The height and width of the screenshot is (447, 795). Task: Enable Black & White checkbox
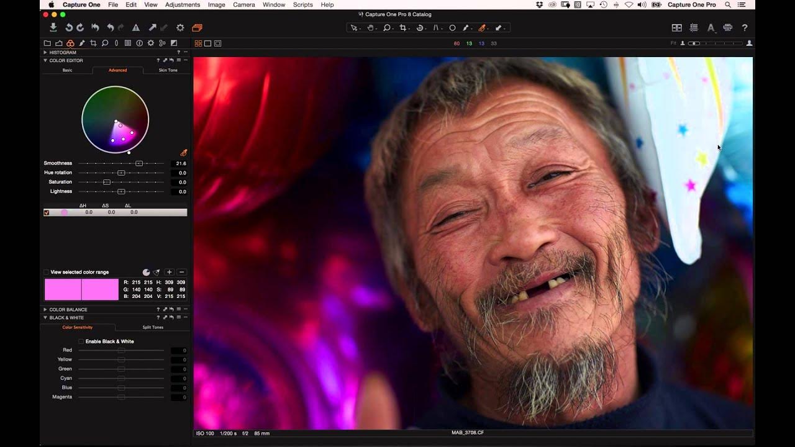(81, 341)
